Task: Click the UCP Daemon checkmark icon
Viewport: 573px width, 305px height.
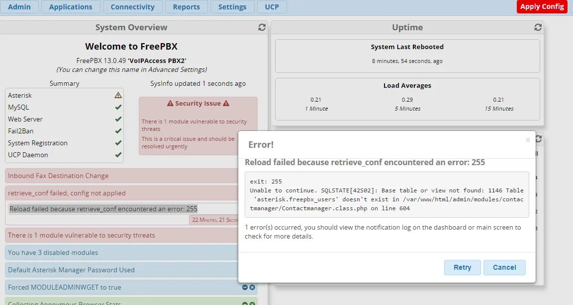Action: (x=118, y=155)
